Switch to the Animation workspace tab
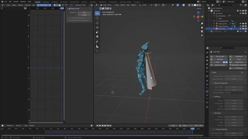The width and height of the screenshot is (248, 139). pos(93,2)
